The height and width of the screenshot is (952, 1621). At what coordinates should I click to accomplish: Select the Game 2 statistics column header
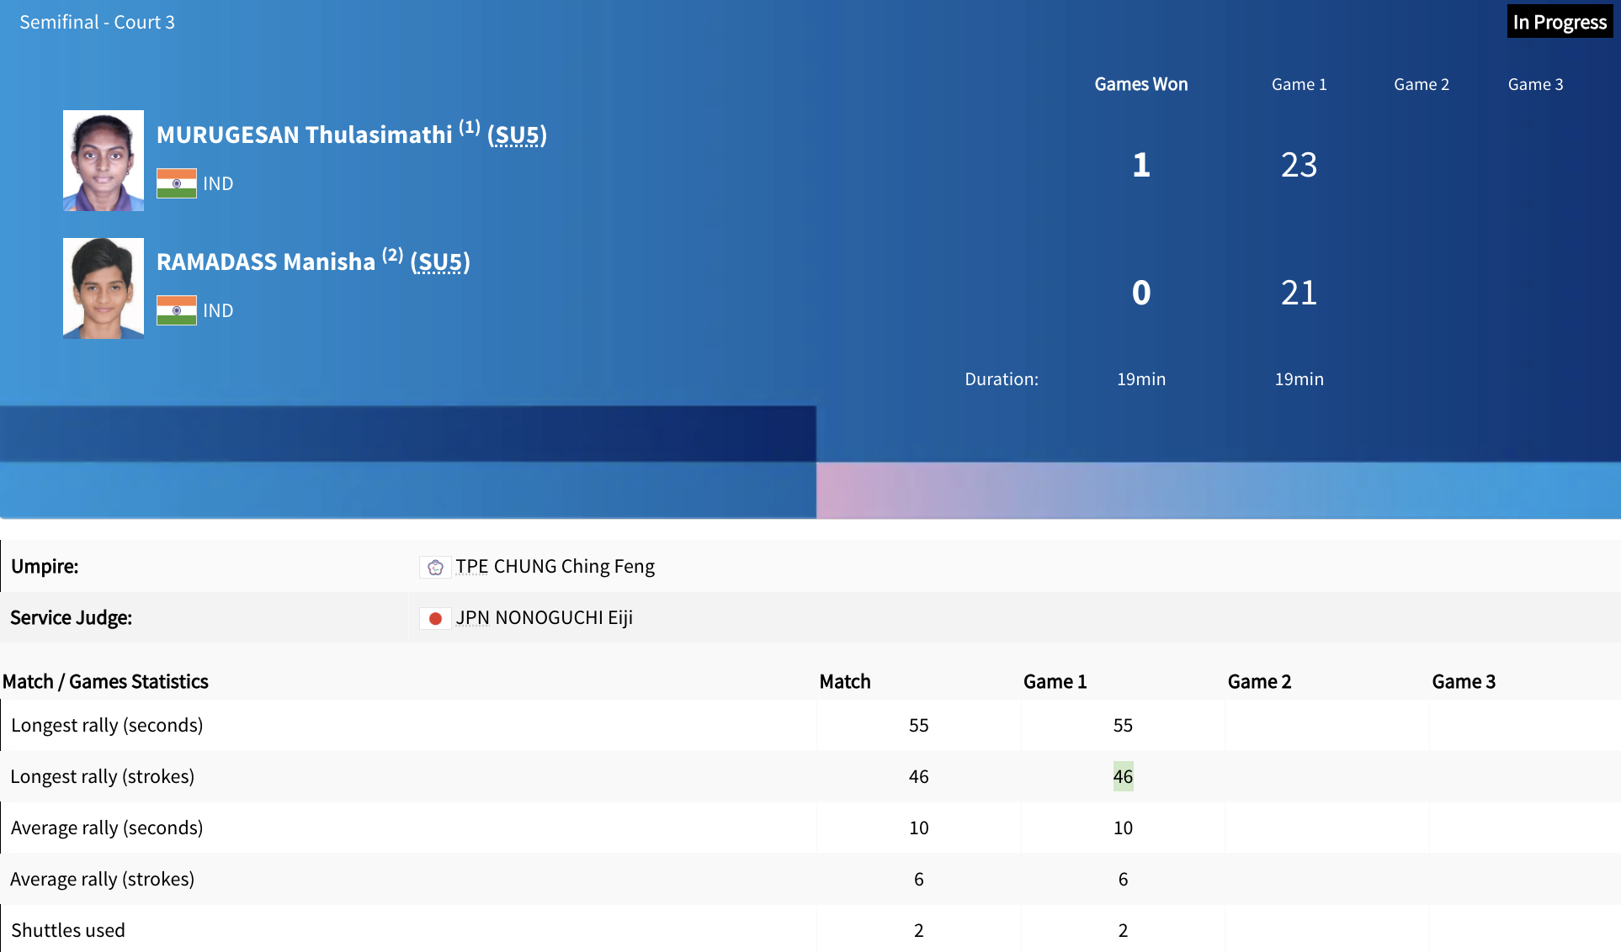point(1259,682)
